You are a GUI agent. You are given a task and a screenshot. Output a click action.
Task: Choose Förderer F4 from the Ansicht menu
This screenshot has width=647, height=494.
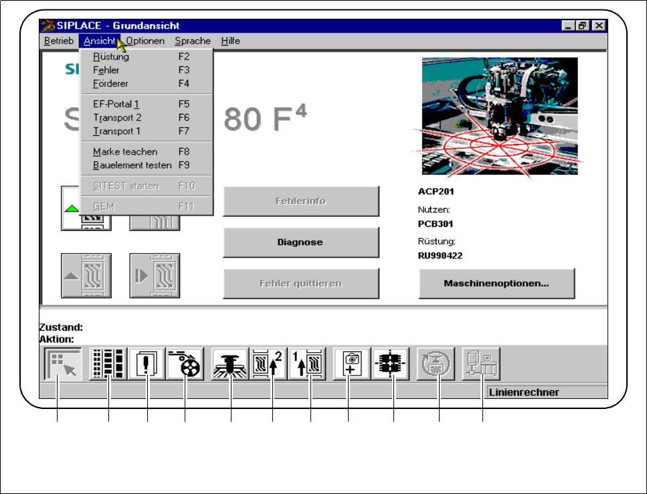click(111, 84)
